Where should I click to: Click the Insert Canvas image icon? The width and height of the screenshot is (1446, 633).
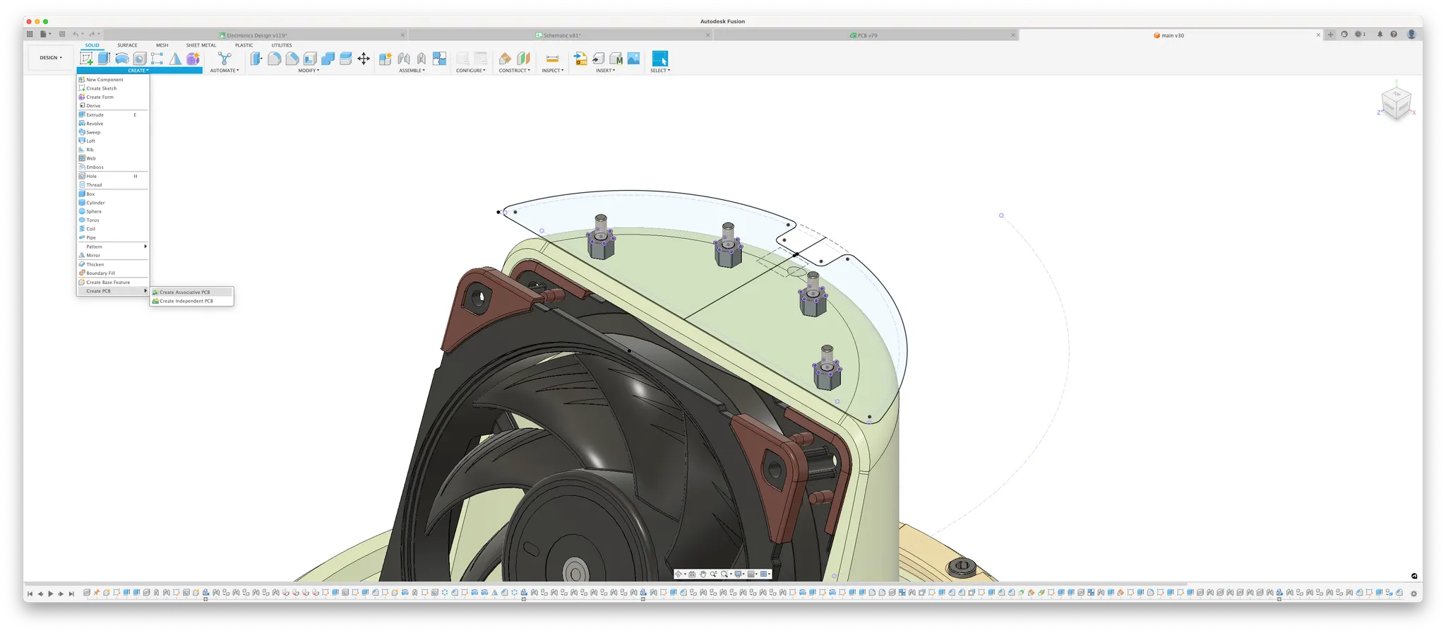pyautogui.click(x=633, y=59)
